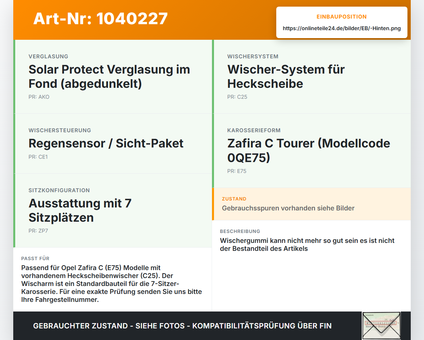This screenshot has width=424, height=340.
Task: Click the PR: C25 code
Action: point(237,97)
